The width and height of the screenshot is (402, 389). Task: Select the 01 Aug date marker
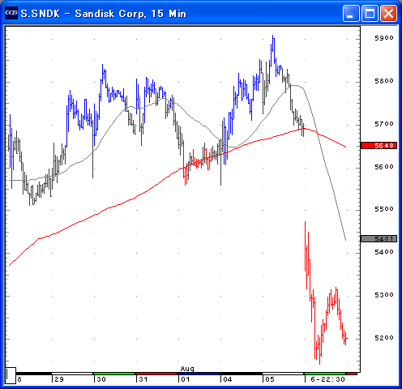tap(186, 379)
